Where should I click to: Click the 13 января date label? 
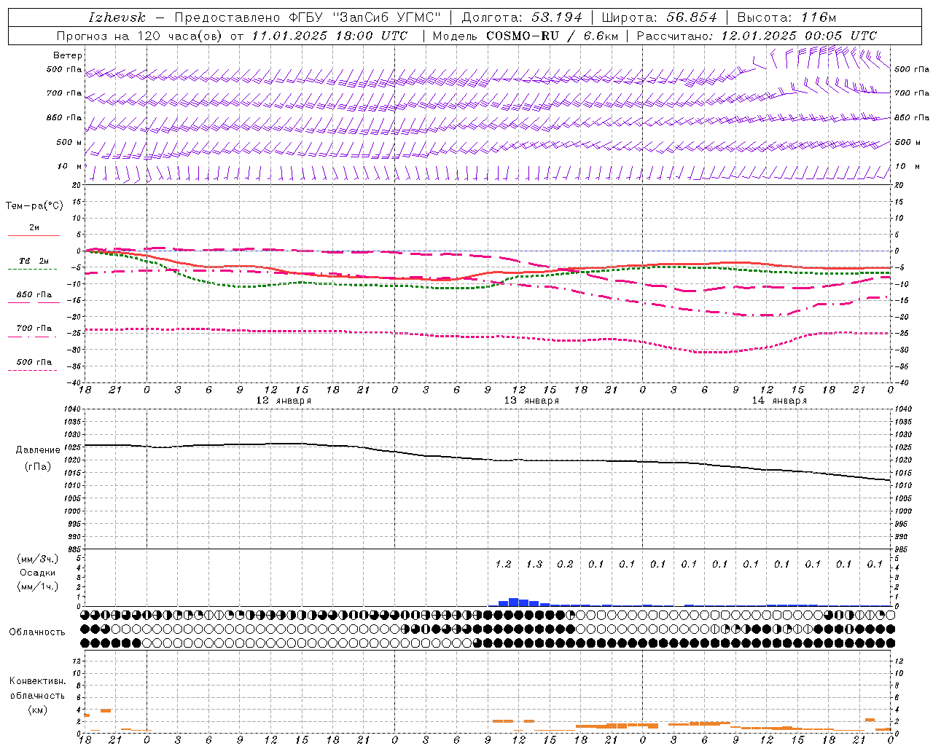[x=531, y=401]
